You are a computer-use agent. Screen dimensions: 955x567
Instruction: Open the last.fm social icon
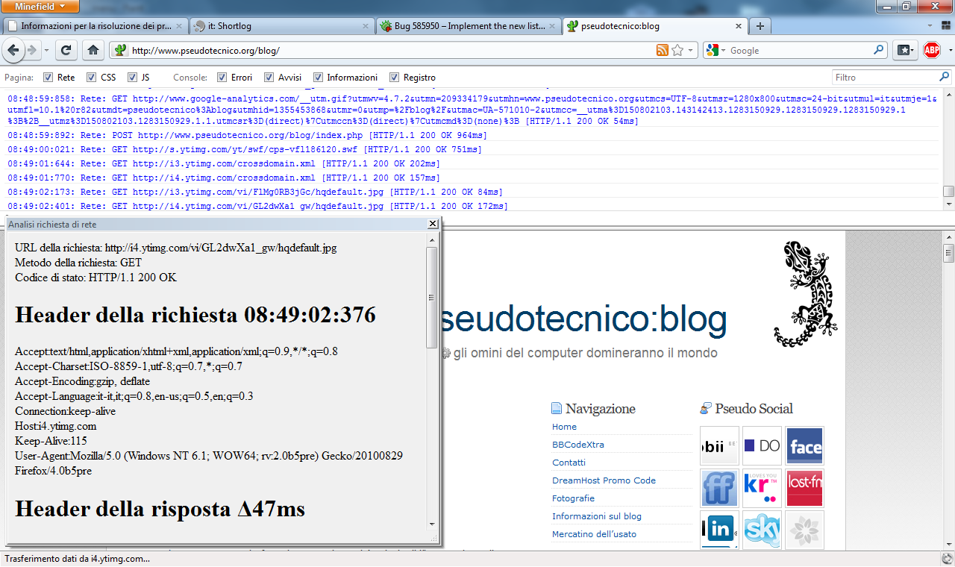[x=804, y=489]
